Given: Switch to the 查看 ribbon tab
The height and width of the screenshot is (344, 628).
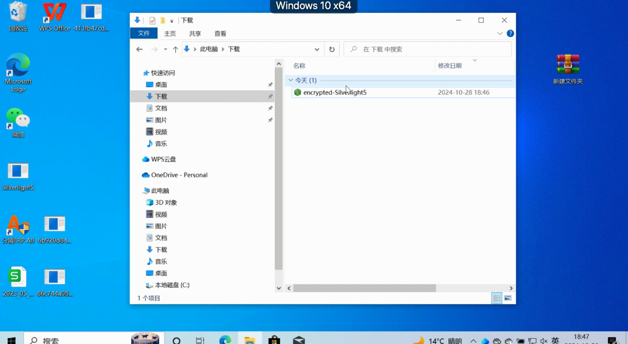Looking at the screenshot, I should [220, 33].
